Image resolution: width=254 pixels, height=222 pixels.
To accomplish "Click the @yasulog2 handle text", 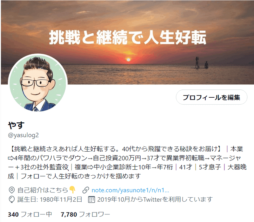I will (x=23, y=135).
